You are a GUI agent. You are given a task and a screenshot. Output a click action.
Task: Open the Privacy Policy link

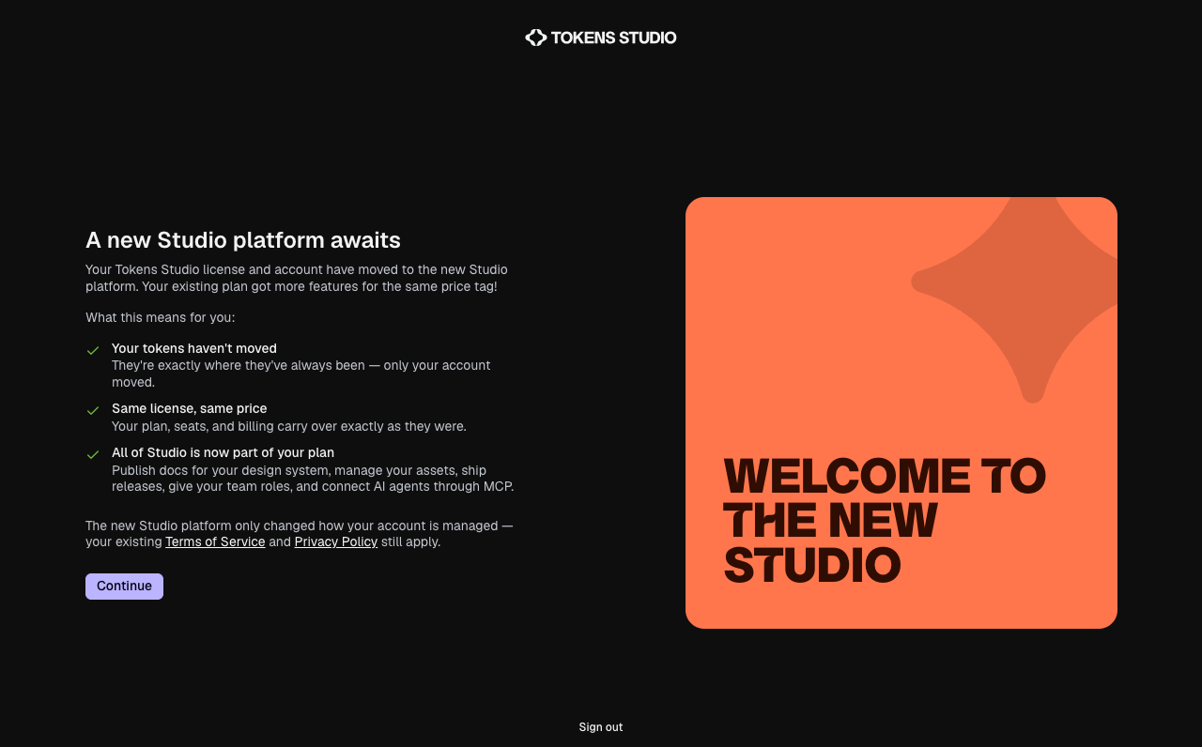tap(336, 541)
